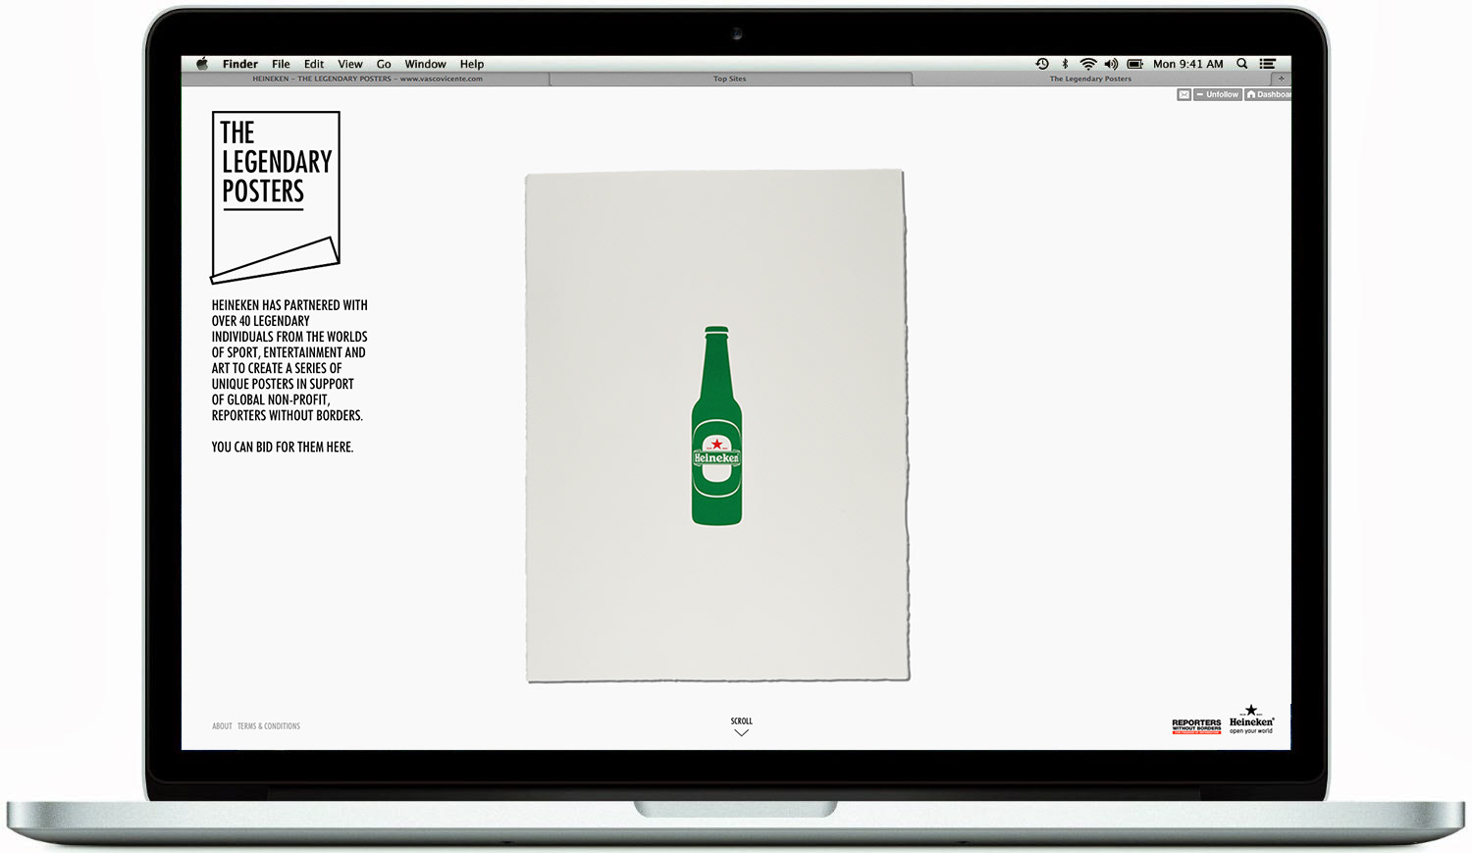Click the You can bid for them here link
The width and height of the screenshot is (1472, 853).
[x=283, y=447]
